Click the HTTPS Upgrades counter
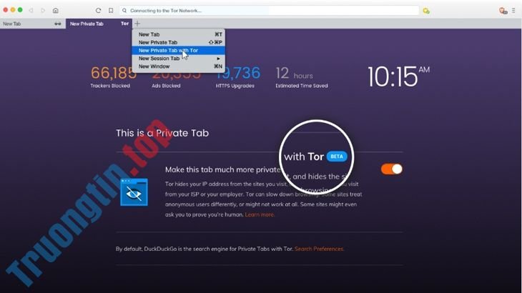The height and width of the screenshot is (293, 522). click(x=237, y=77)
